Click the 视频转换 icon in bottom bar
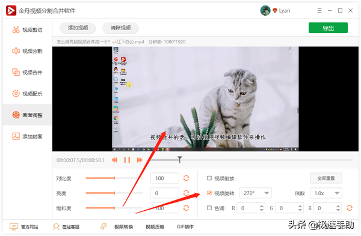Screen dimensions: 361x236 point(103,226)
